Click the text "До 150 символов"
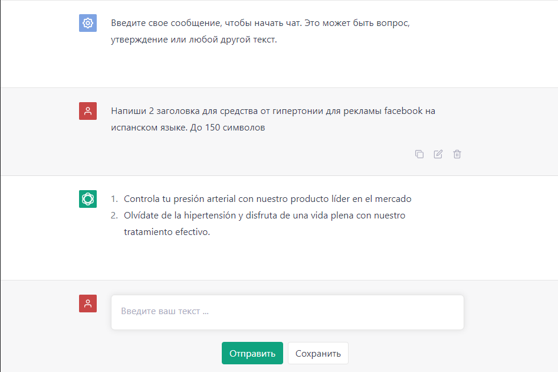Viewport: 558px width, 372px height. click(x=228, y=128)
